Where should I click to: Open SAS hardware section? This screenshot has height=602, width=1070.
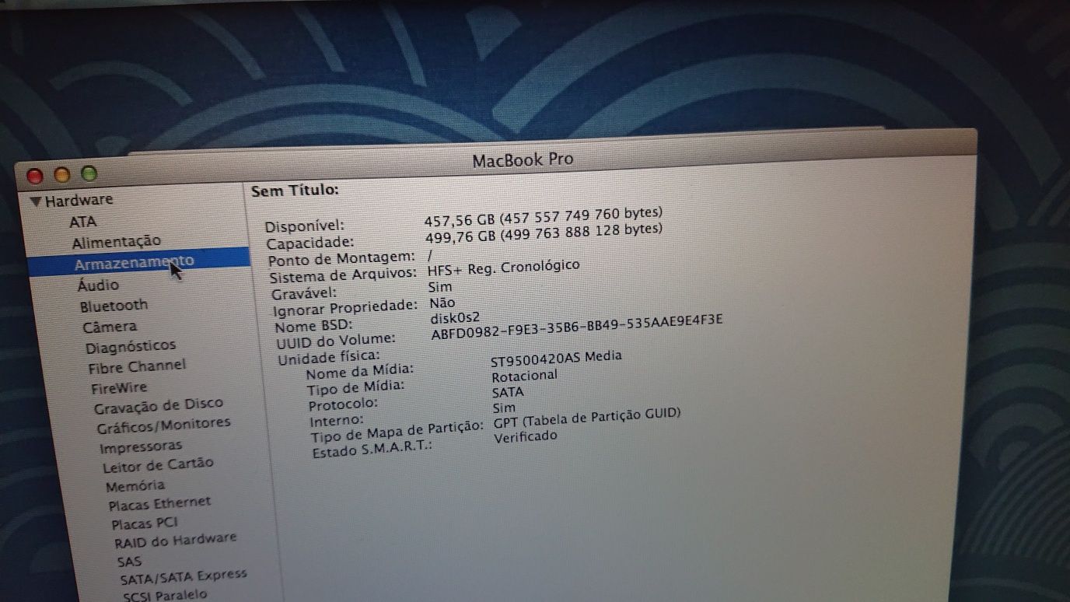tap(129, 561)
